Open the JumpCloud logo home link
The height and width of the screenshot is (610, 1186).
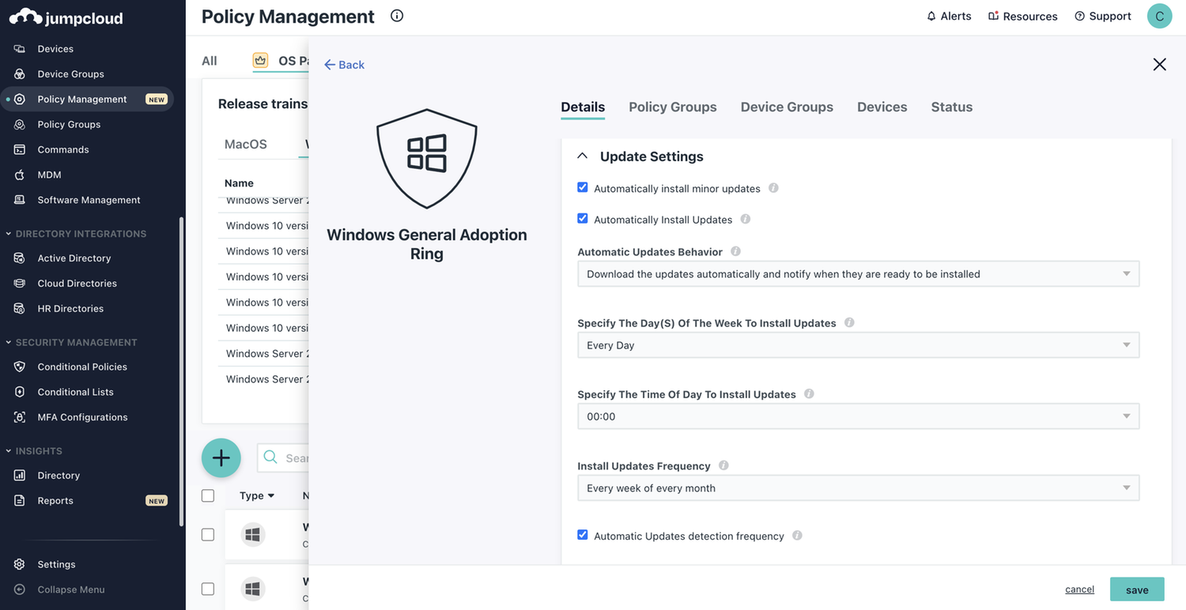[66, 17]
